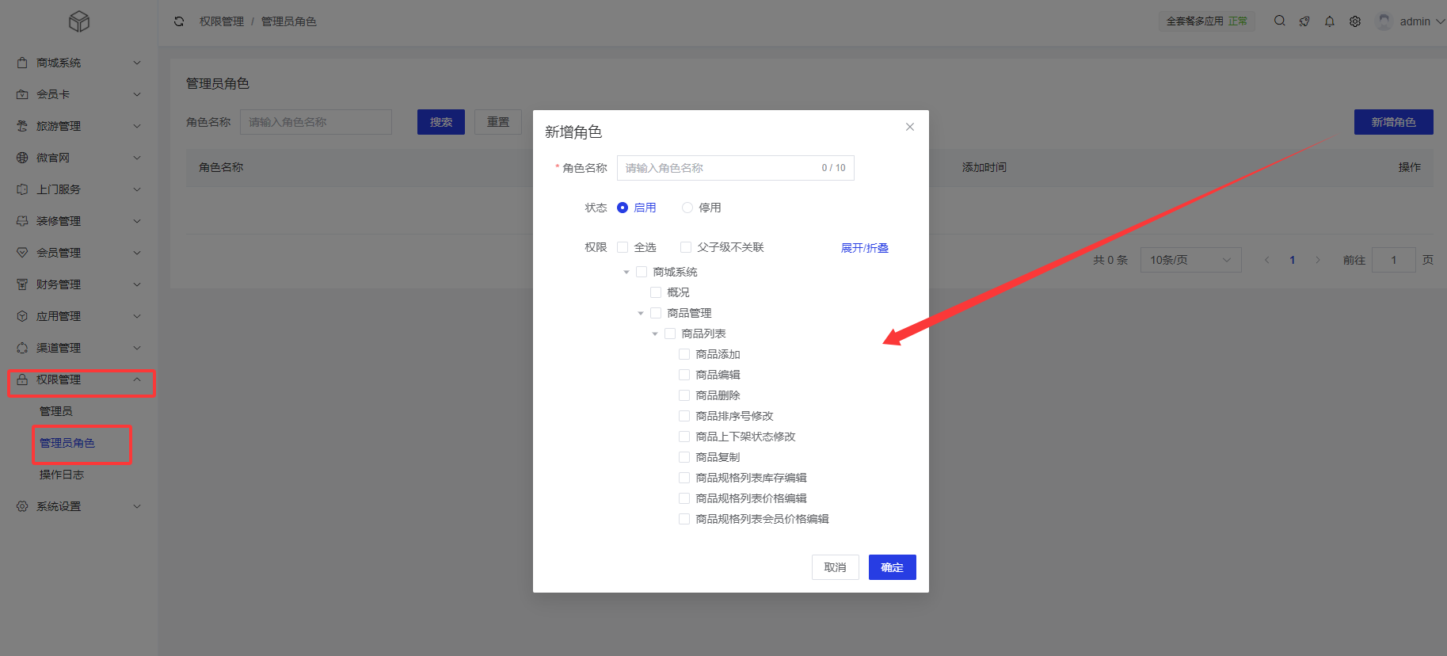Screen dimensions: 1447x656
Task: Tick the 父子级不关联 checkbox
Action: [x=686, y=247]
